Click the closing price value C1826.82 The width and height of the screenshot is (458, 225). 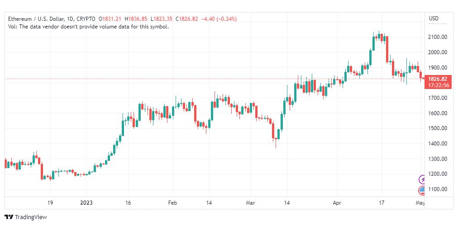coord(186,19)
